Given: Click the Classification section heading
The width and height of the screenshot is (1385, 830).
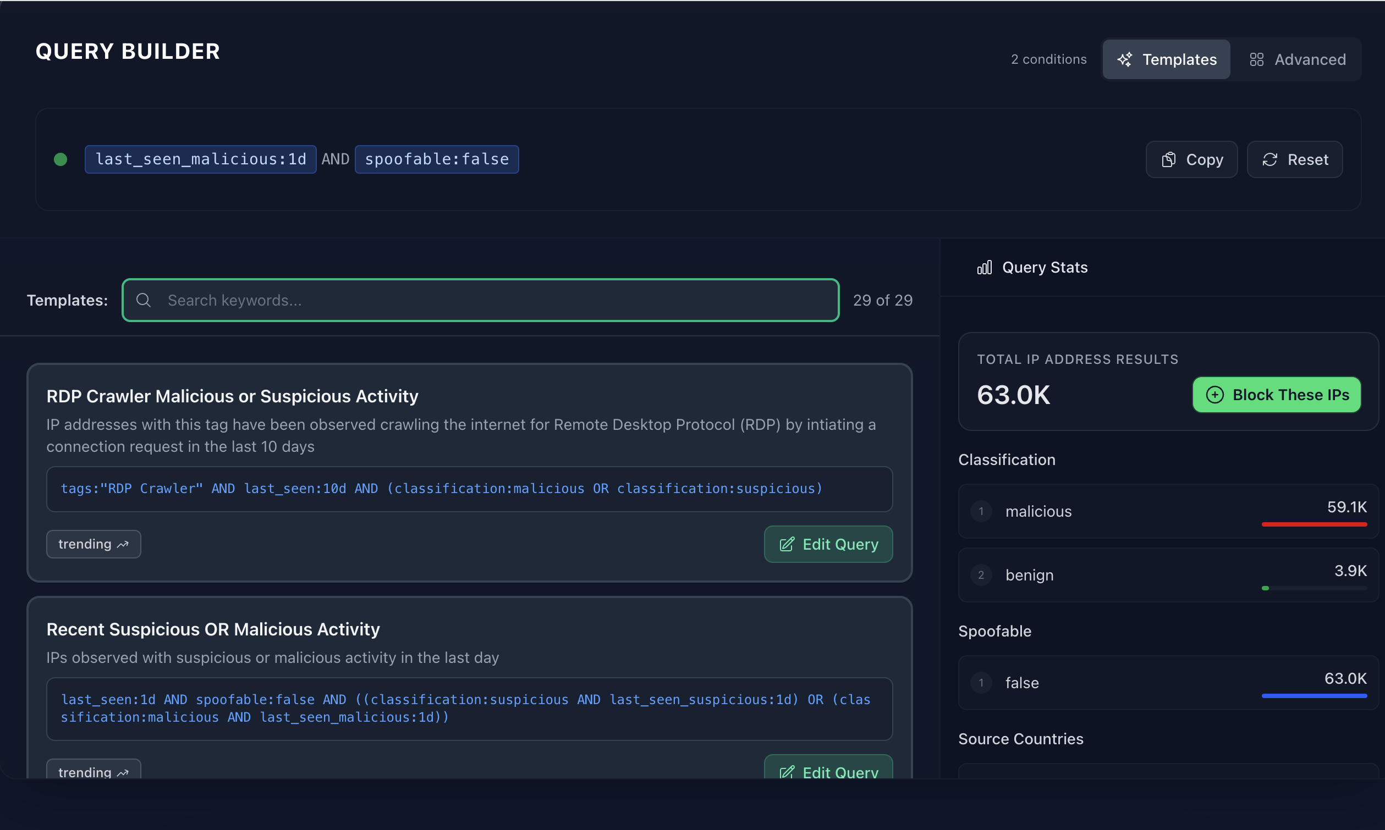Looking at the screenshot, I should [x=1007, y=460].
